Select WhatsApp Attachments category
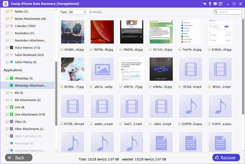This screenshot has width=245, height=164. (x=28, y=85)
